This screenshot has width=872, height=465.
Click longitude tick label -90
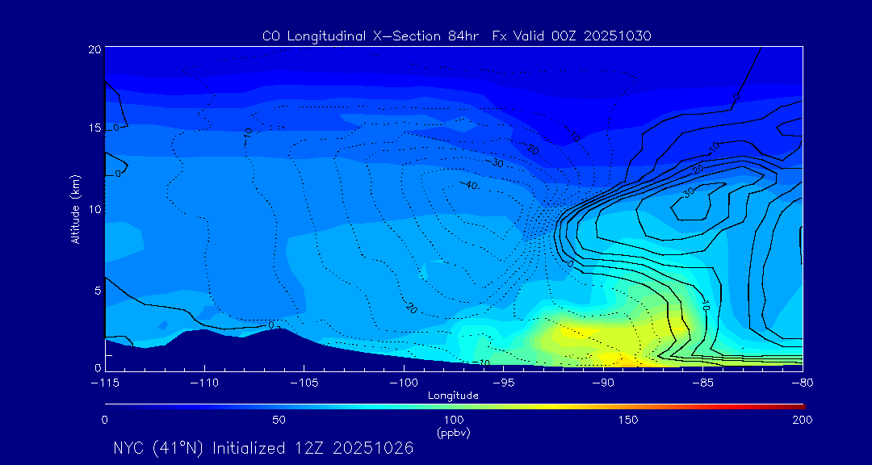(603, 383)
